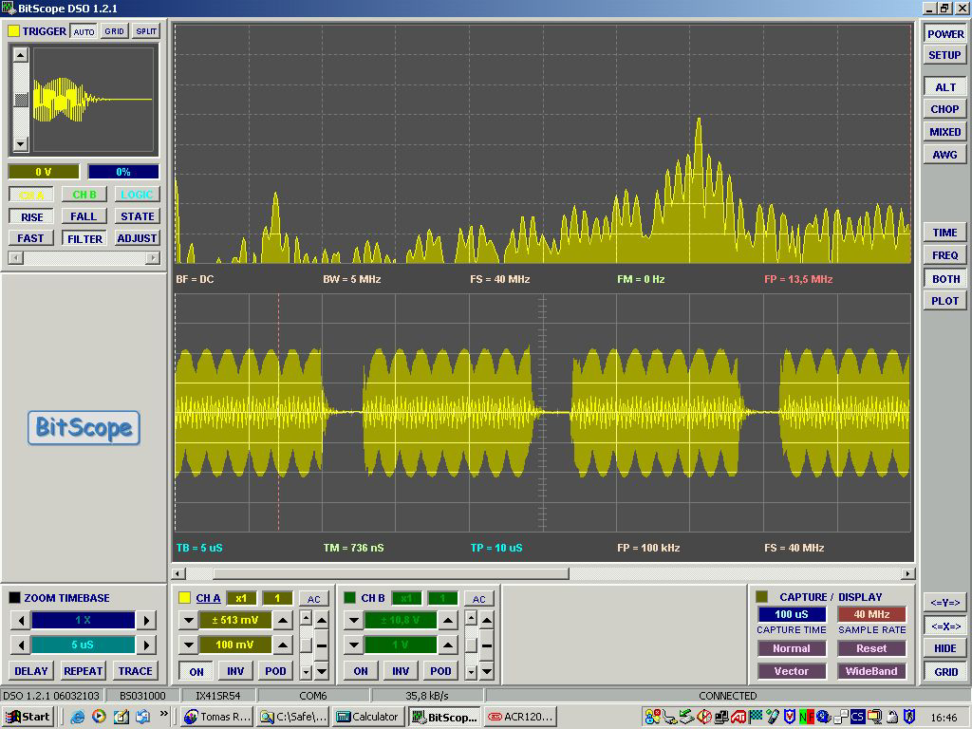
Task: Click the HIDE button
Action: coord(945,648)
